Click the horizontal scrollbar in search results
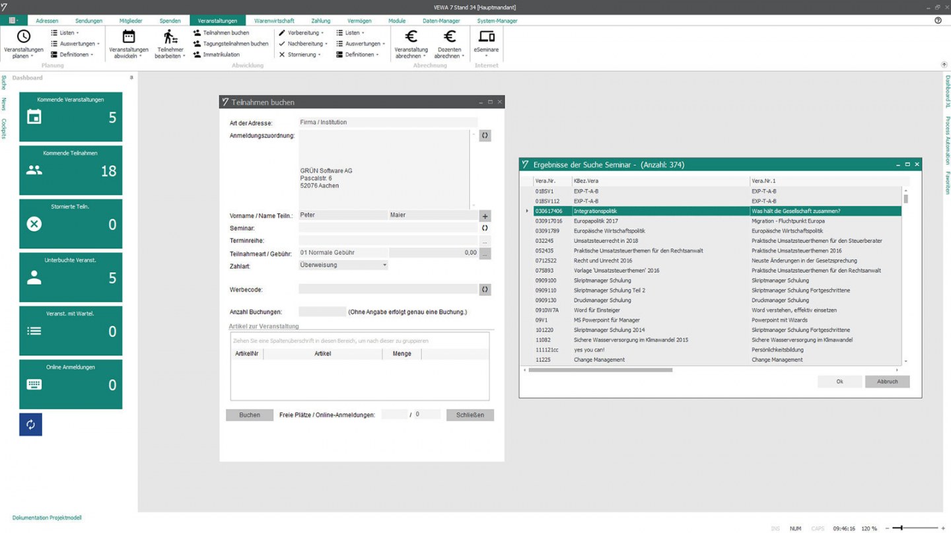The height and width of the screenshot is (533, 951). coord(600,370)
